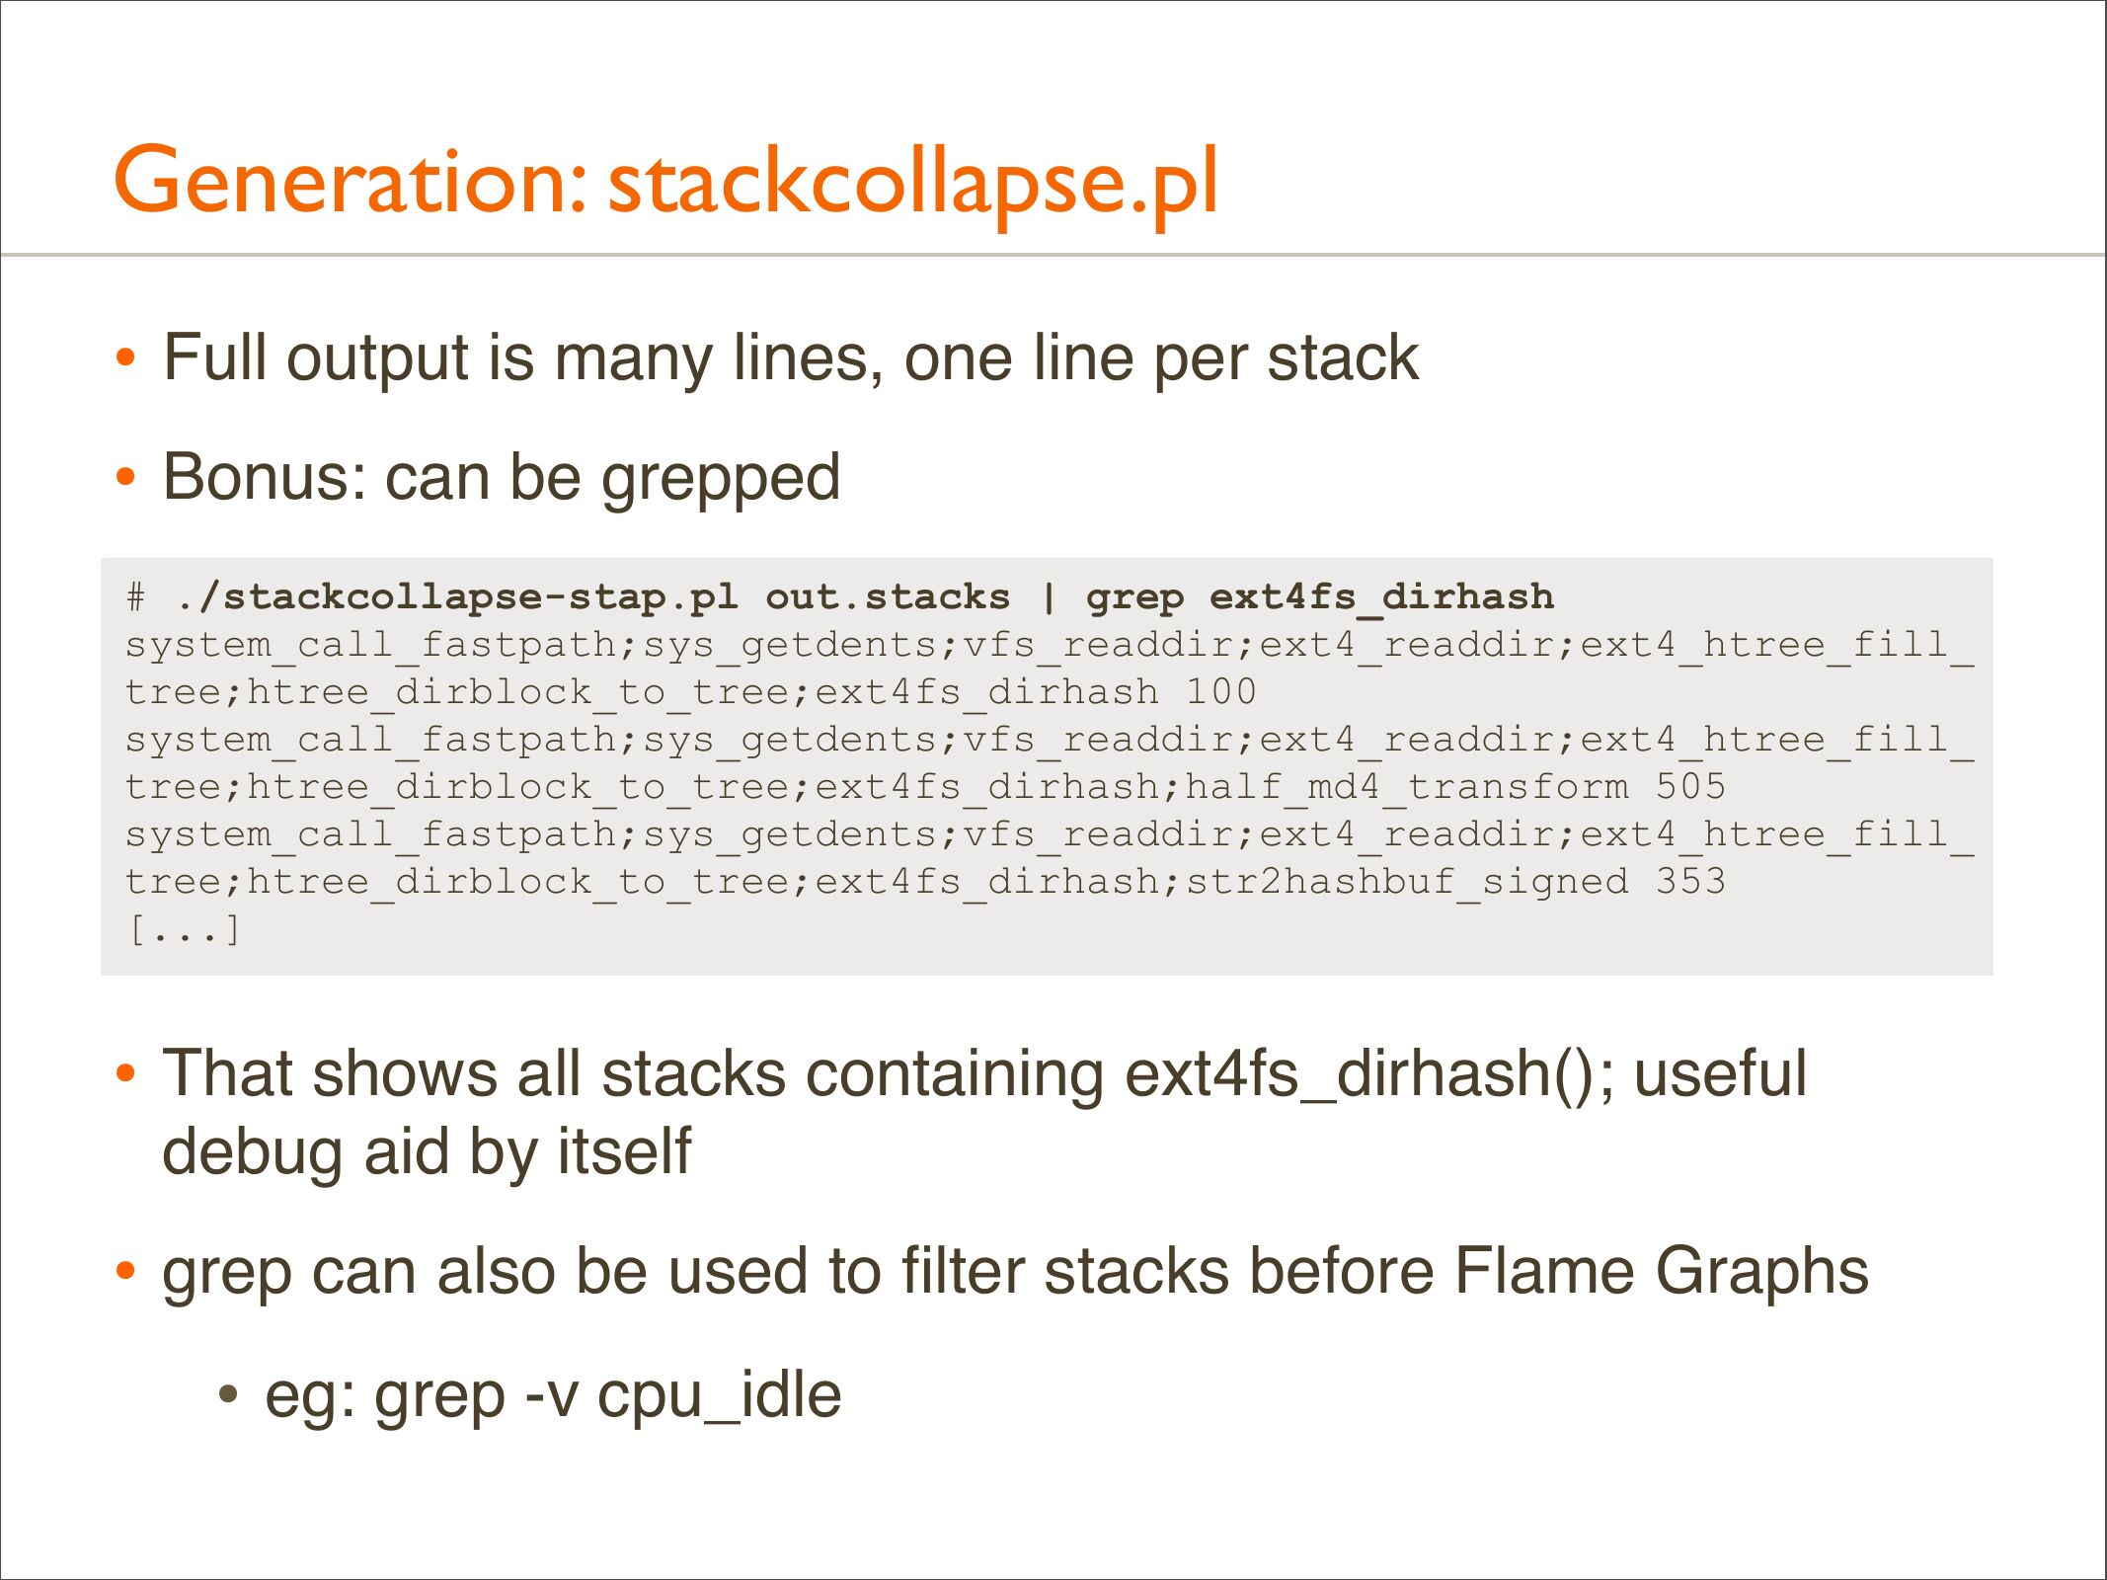
Task: Click 'half_md4_transform' in the code output
Action: pos(1406,787)
